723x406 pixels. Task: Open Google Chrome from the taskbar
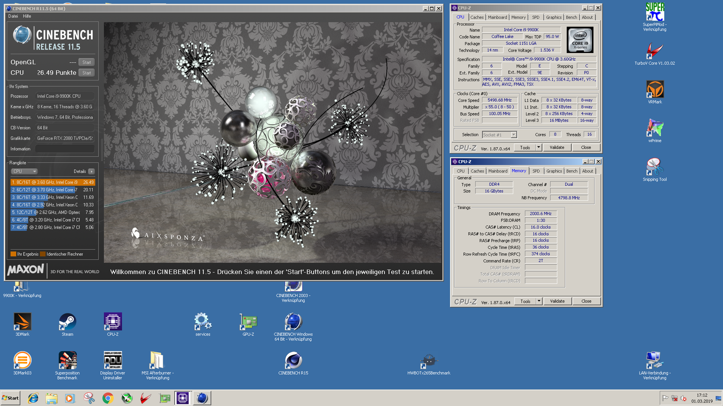(x=108, y=398)
